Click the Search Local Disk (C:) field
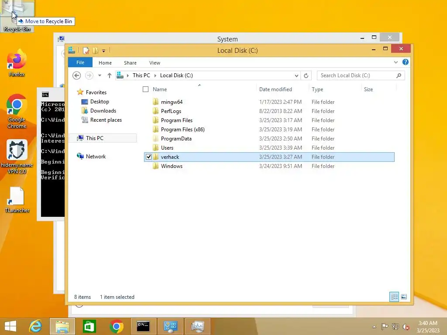Screen dimensions: 447x335 [x=361, y=75]
